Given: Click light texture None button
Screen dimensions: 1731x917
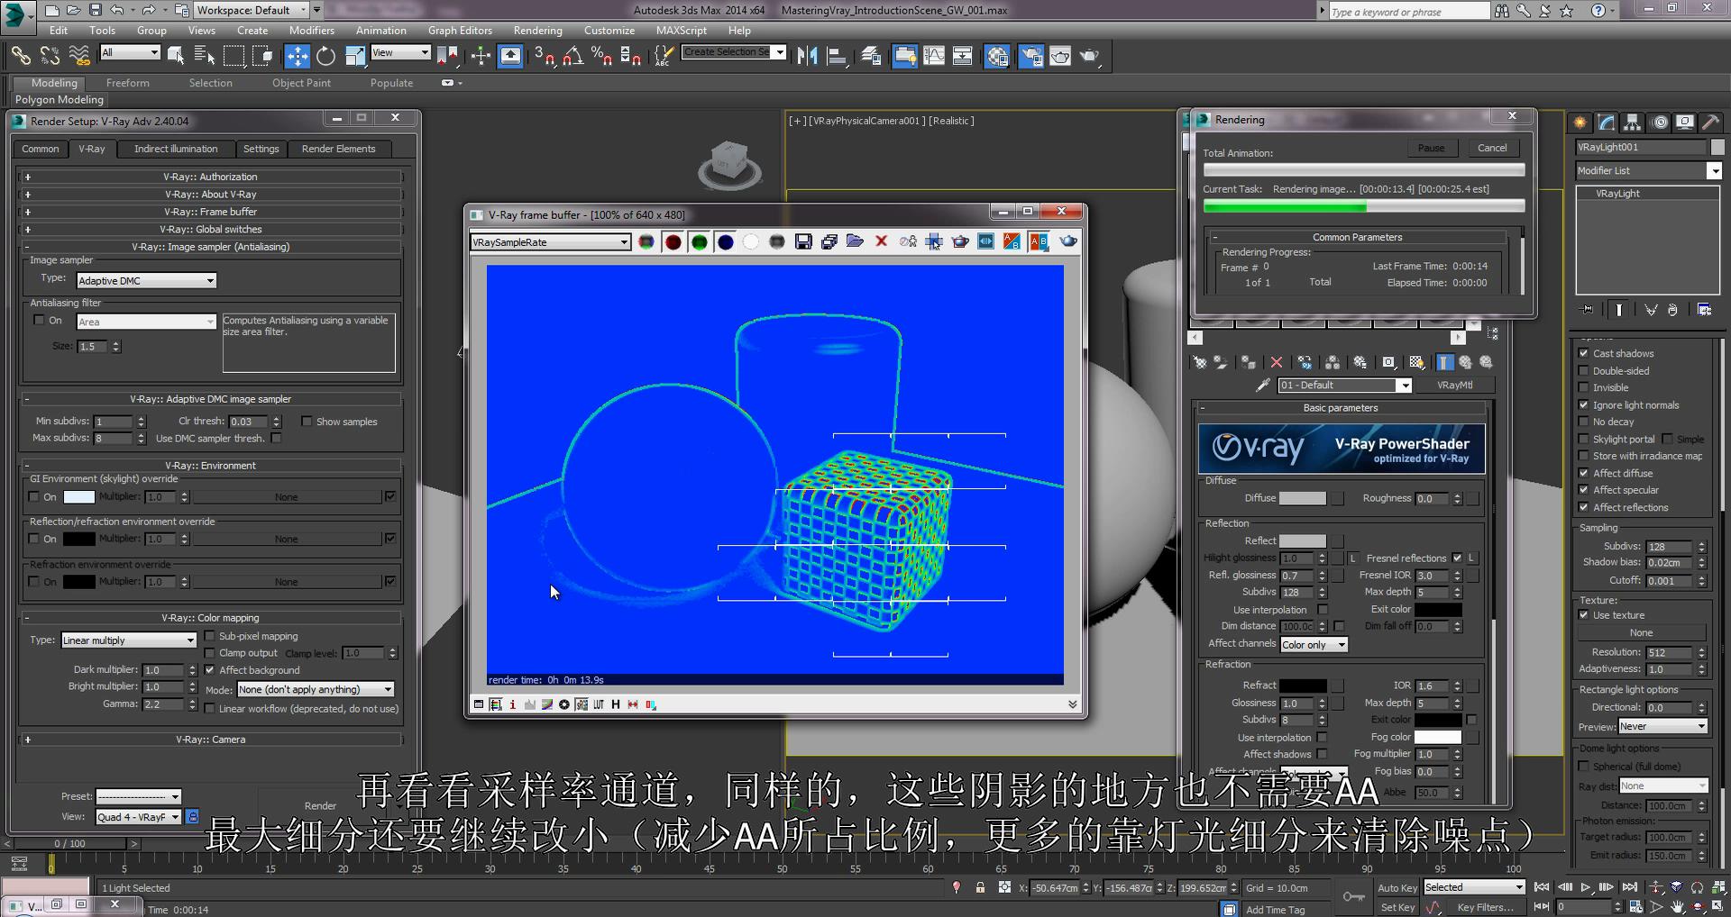Looking at the screenshot, I should [x=1641, y=632].
